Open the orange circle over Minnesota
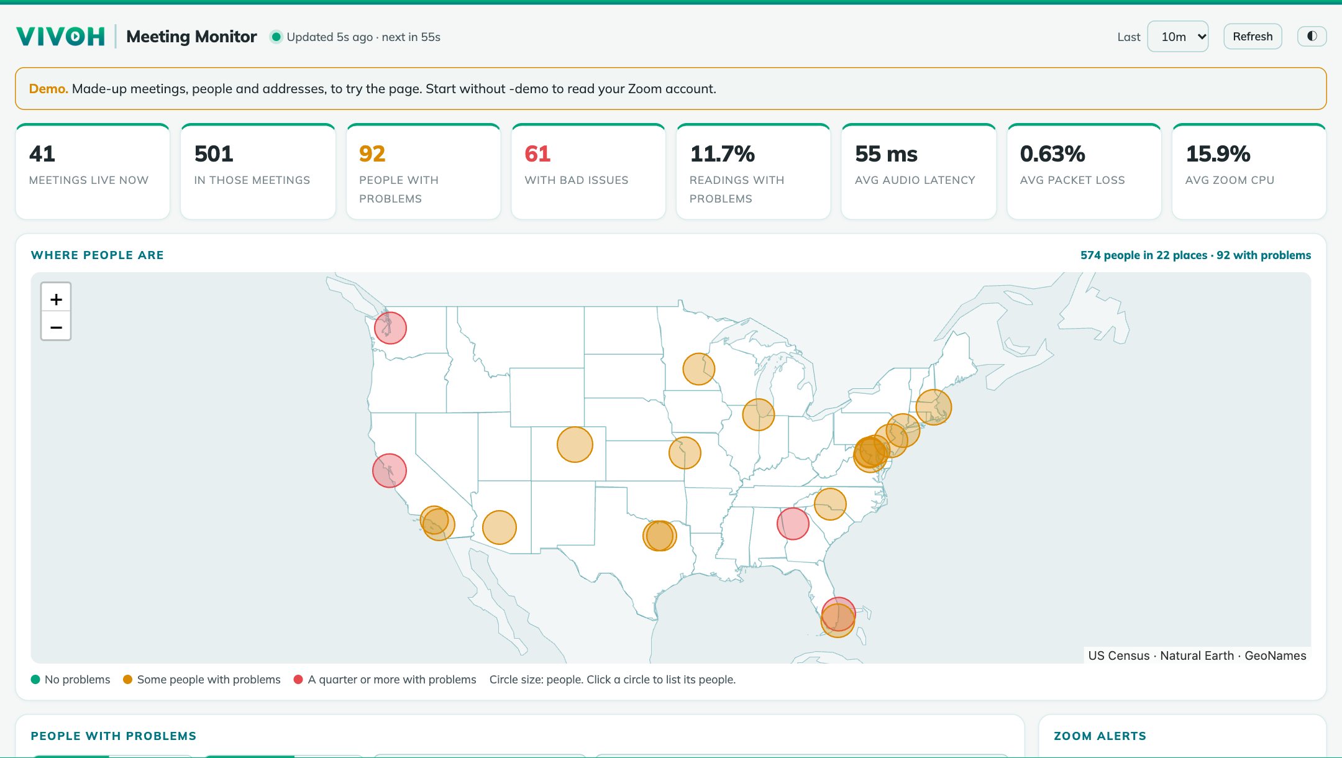This screenshot has width=1342, height=758. (x=698, y=369)
